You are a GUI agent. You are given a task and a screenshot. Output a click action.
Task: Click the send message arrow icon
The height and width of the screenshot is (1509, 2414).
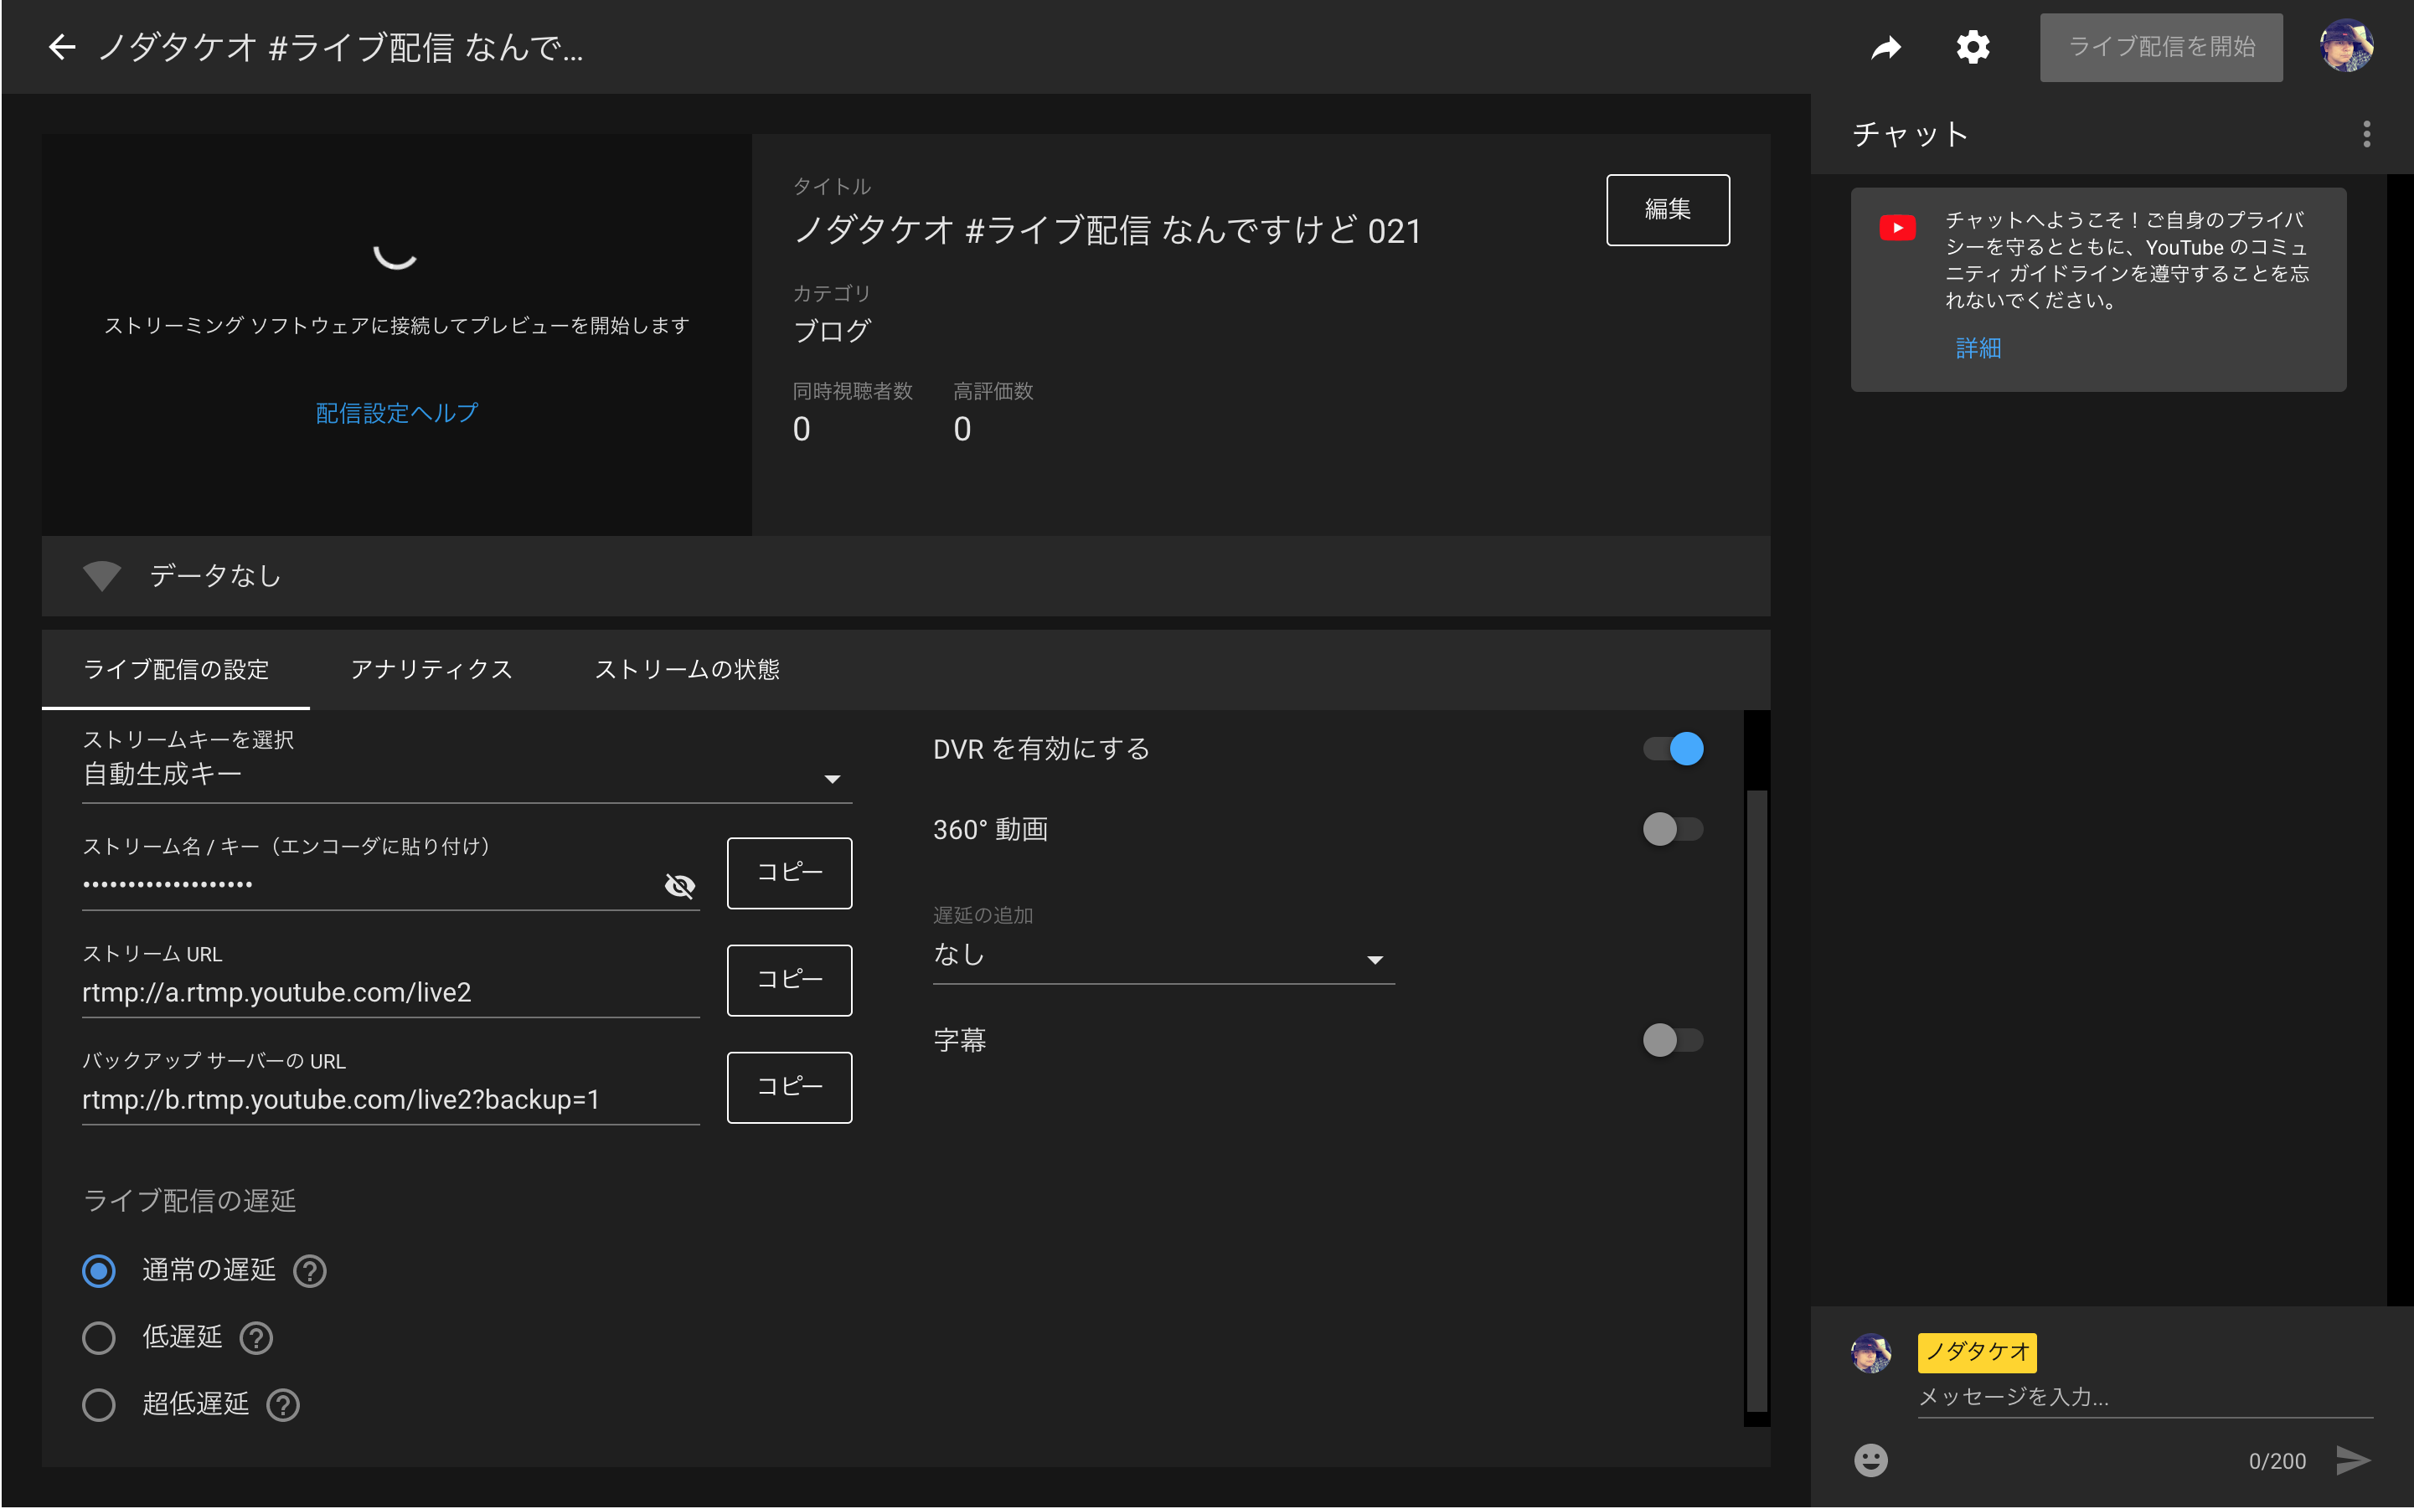click(2353, 1460)
